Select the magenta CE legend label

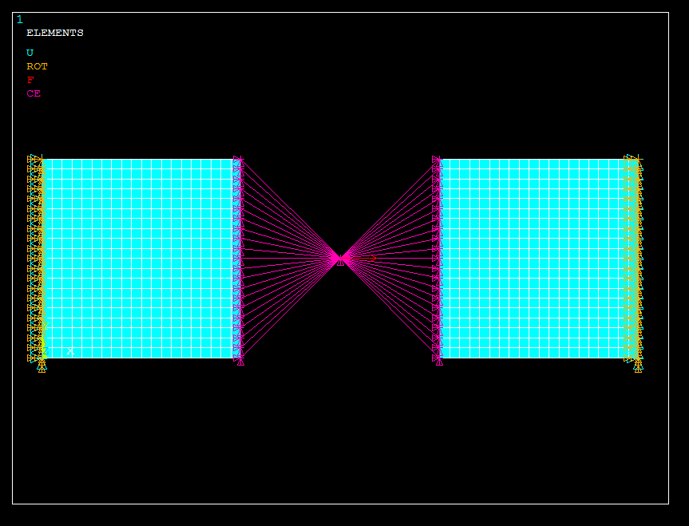click(x=34, y=93)
